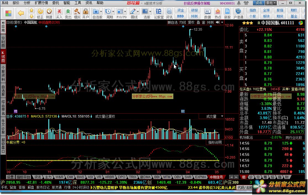Toggle the 预测 option on chart bar
The height and width of the screenshot is (195, 308).
[210, 23]
